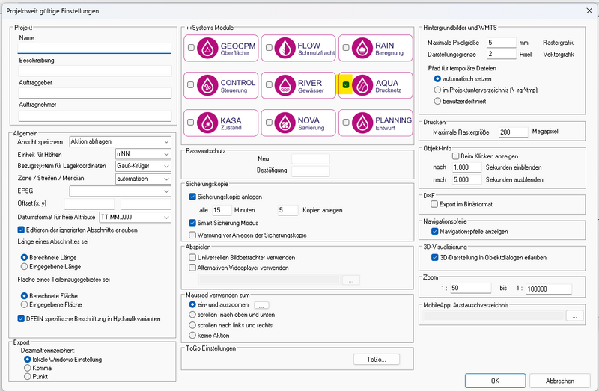The width and height of the screenshot is (599, 391).
Task: Click the CONTROL Steuerung module icon
Action: pyautogui.click(x=207, y=85)
